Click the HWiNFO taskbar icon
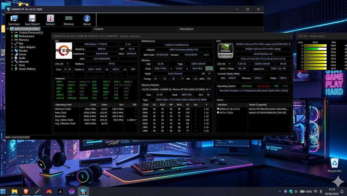 click(83, 191)
